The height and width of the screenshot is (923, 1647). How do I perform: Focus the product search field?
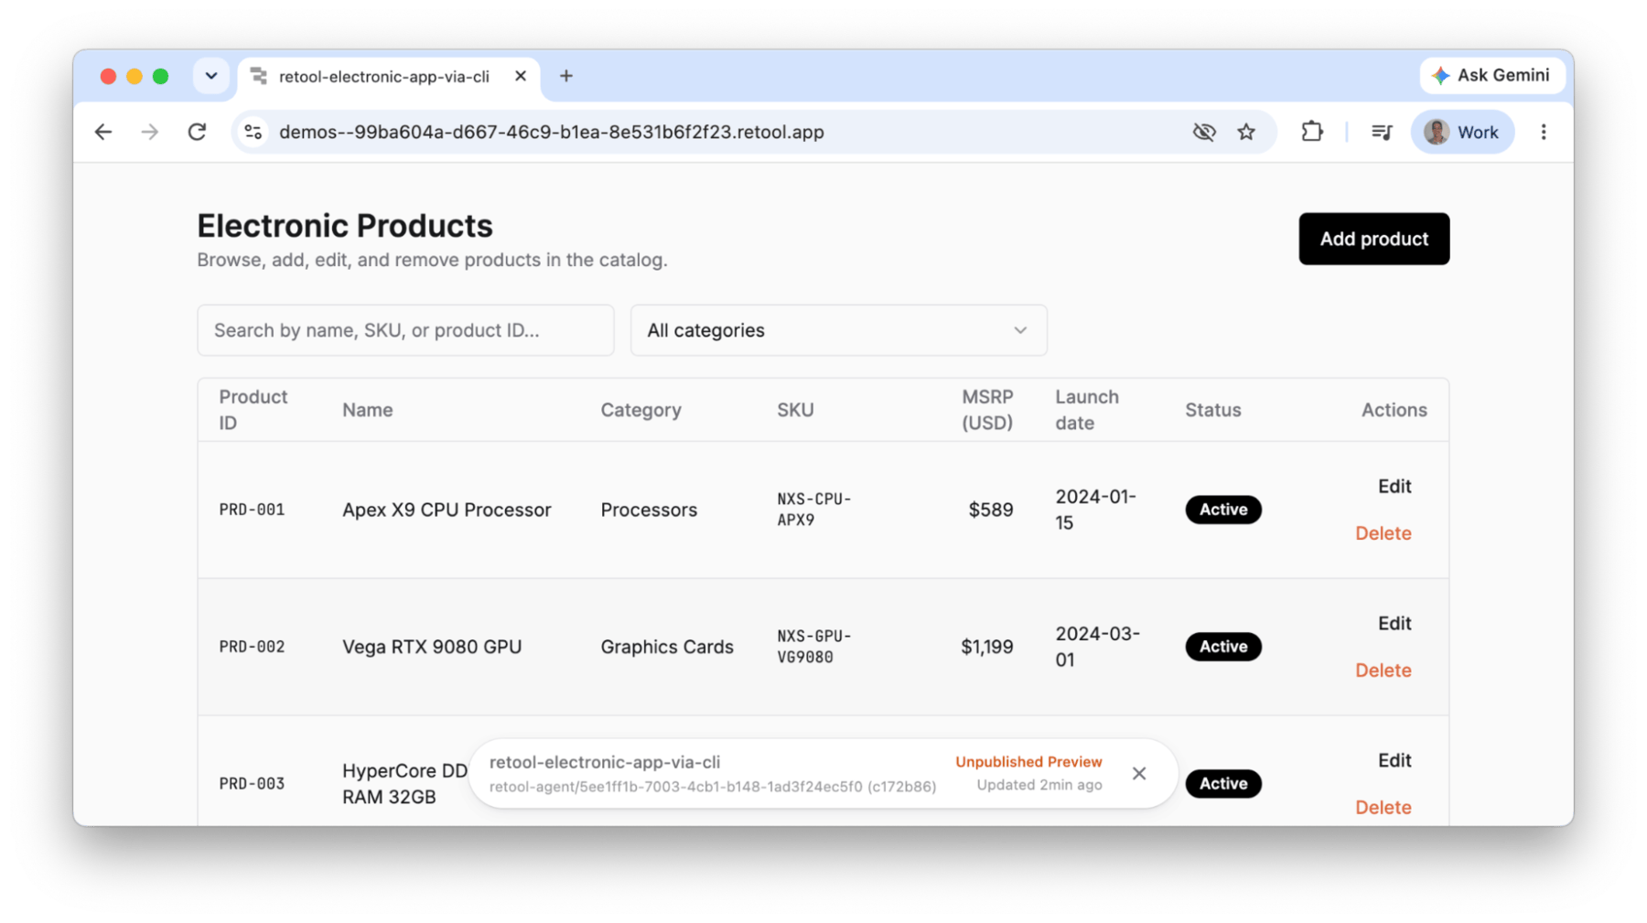[x=405, y=330]
